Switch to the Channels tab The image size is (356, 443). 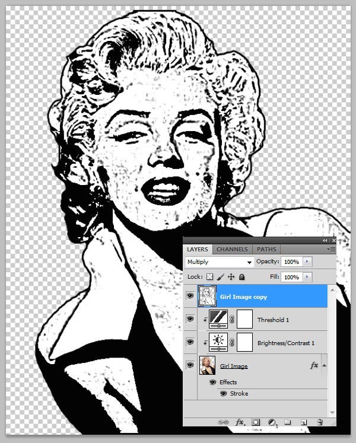pos(232,250)
